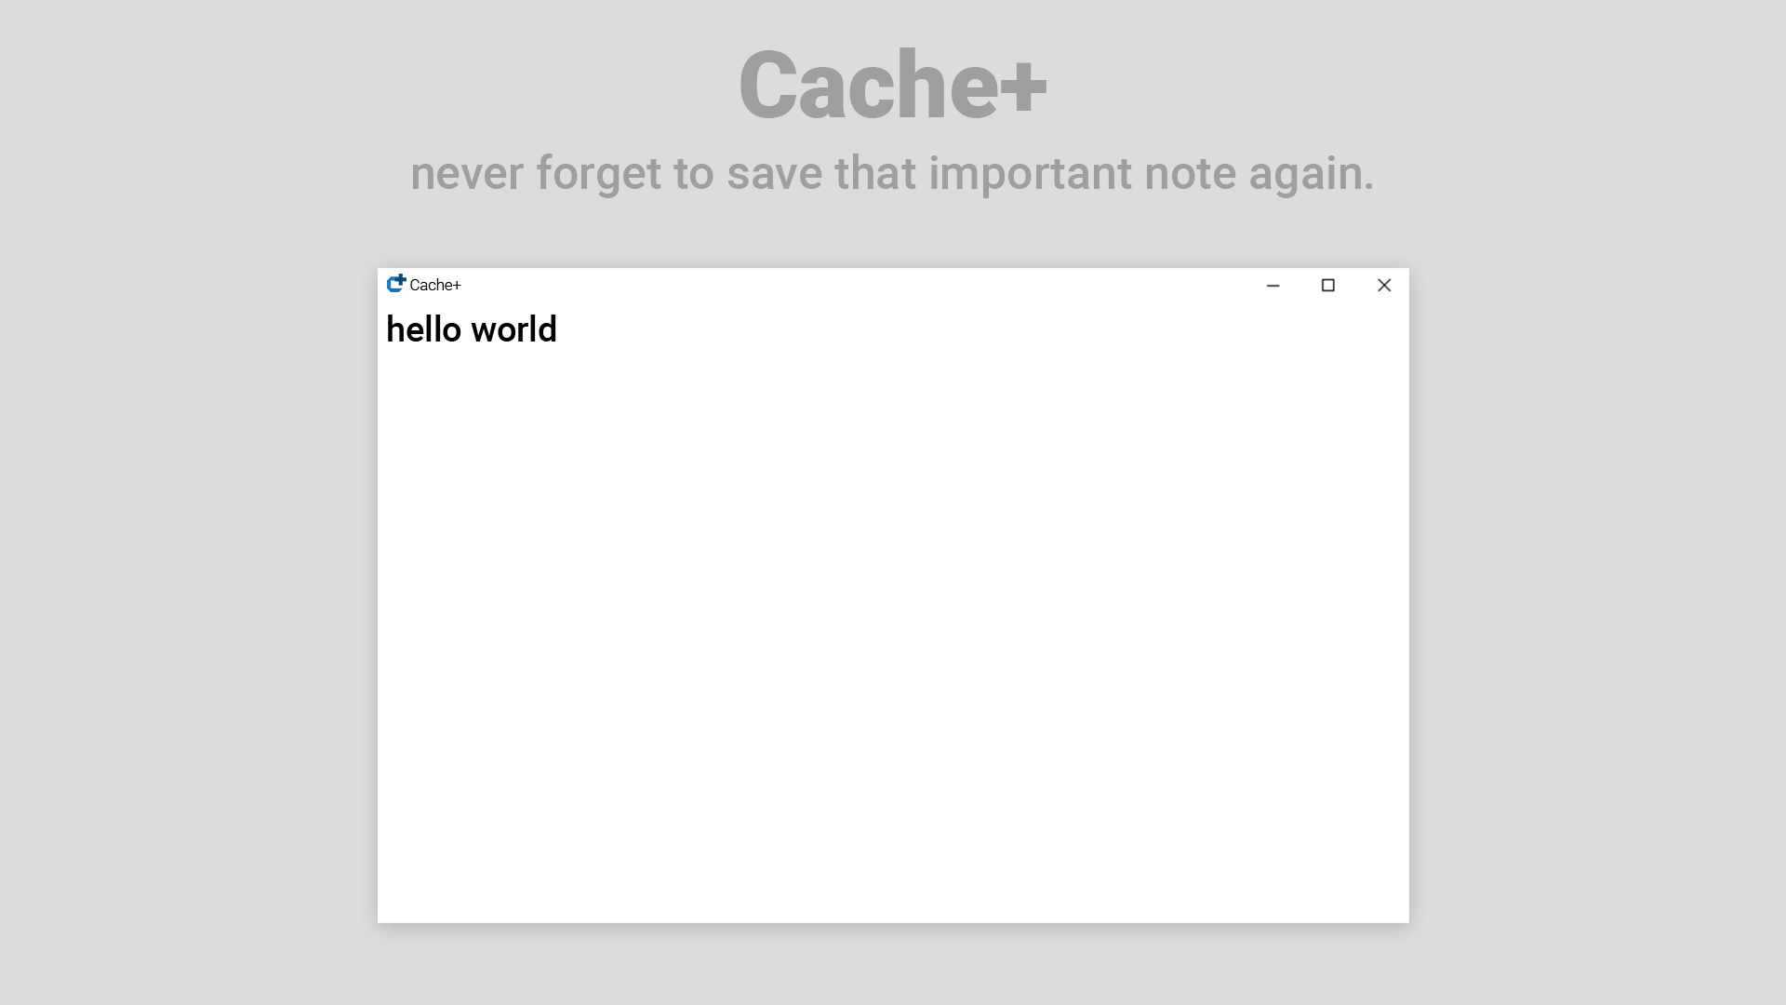
Task: Click the Cache+ window title text
Action: (x=435, y=286)
